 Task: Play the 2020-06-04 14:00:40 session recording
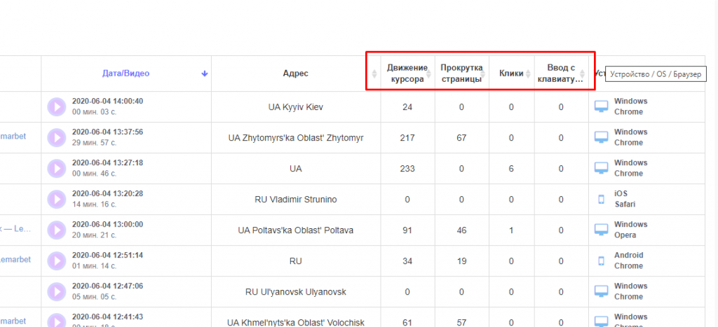click(x=56, y=107)
